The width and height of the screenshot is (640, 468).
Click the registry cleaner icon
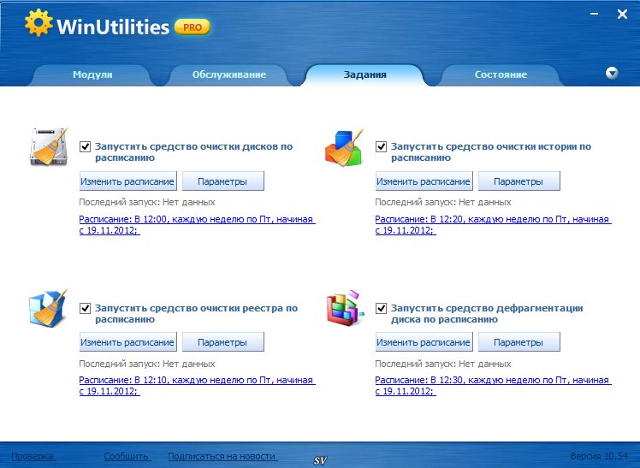[48, 308]
